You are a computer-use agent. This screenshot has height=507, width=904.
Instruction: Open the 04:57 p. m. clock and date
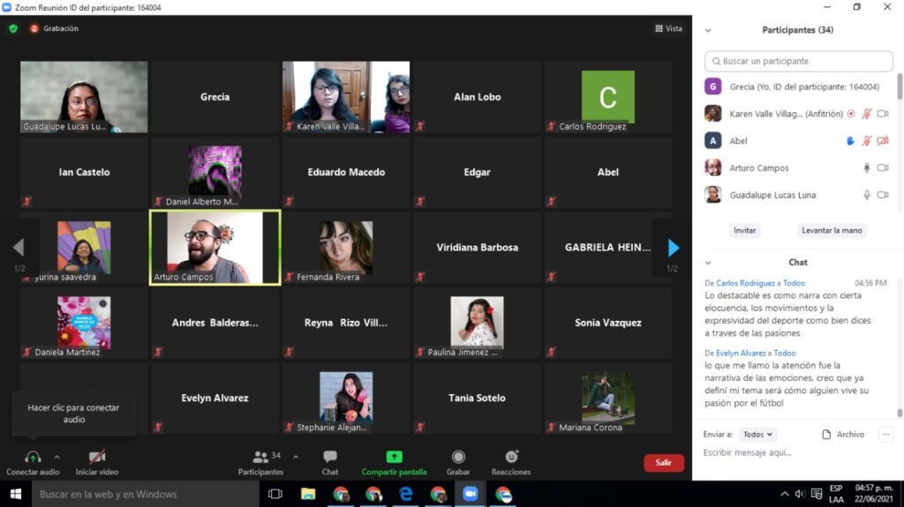(x=874, y=495)
